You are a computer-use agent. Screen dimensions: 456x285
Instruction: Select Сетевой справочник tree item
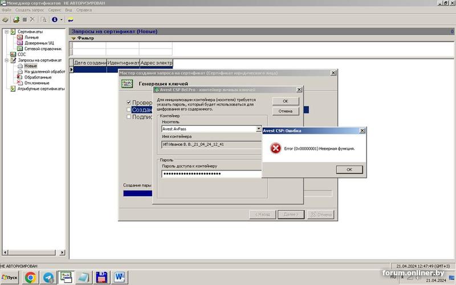(43, 48)
